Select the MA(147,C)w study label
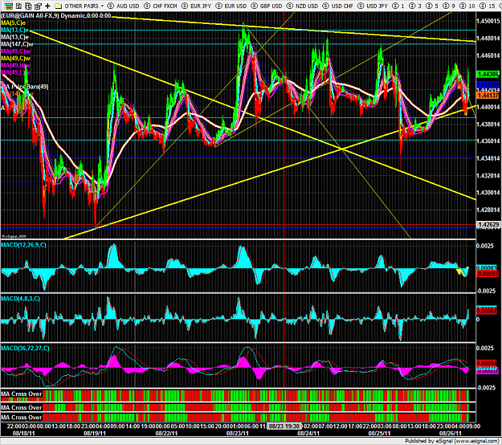Image resolution: width=502 pixels, height=445 pixels. (x=17, y=44)
